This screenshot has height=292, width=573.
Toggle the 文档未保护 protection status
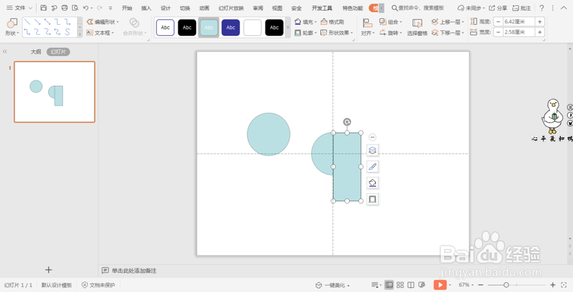[x=98, y=285]
